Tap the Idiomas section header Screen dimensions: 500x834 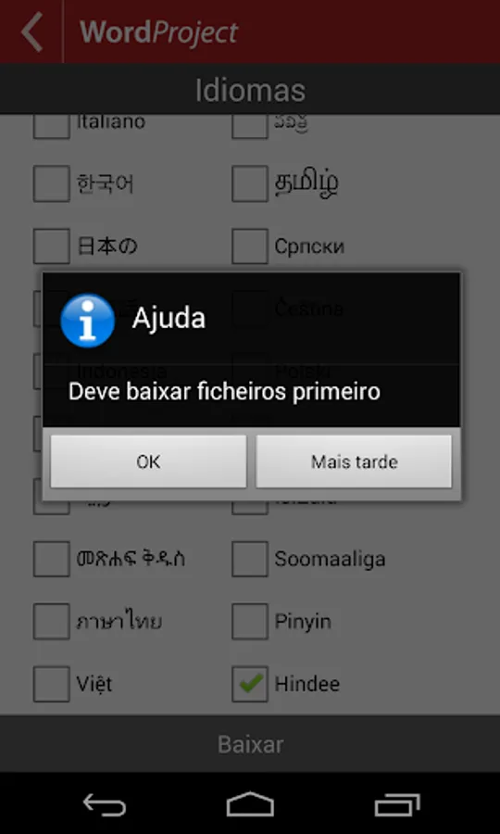pyautogui.click(x=250, y=89)
